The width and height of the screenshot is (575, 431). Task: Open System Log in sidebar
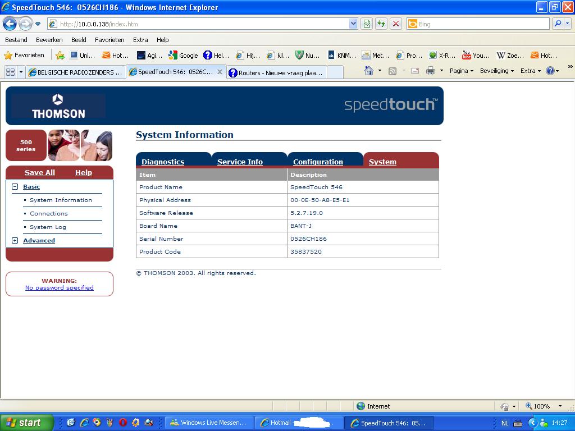pos(48,227)
